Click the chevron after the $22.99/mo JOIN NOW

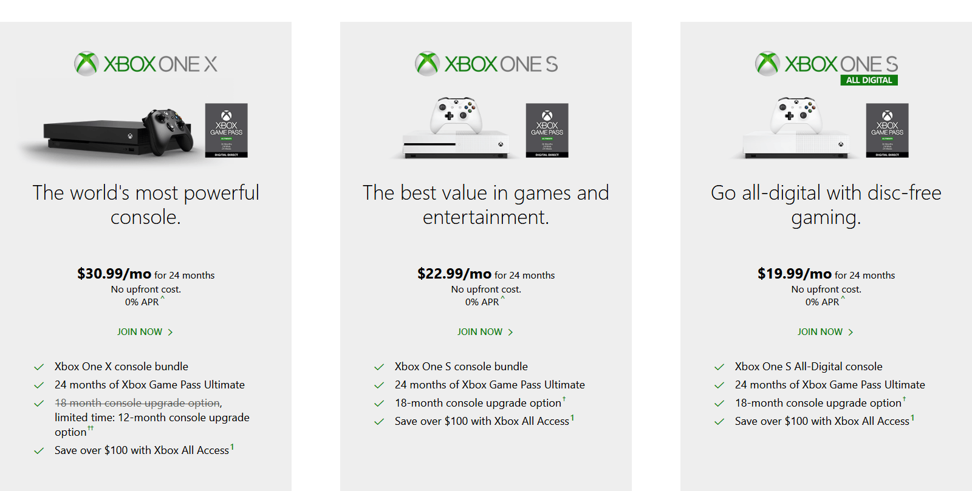[x=510, y=332]
